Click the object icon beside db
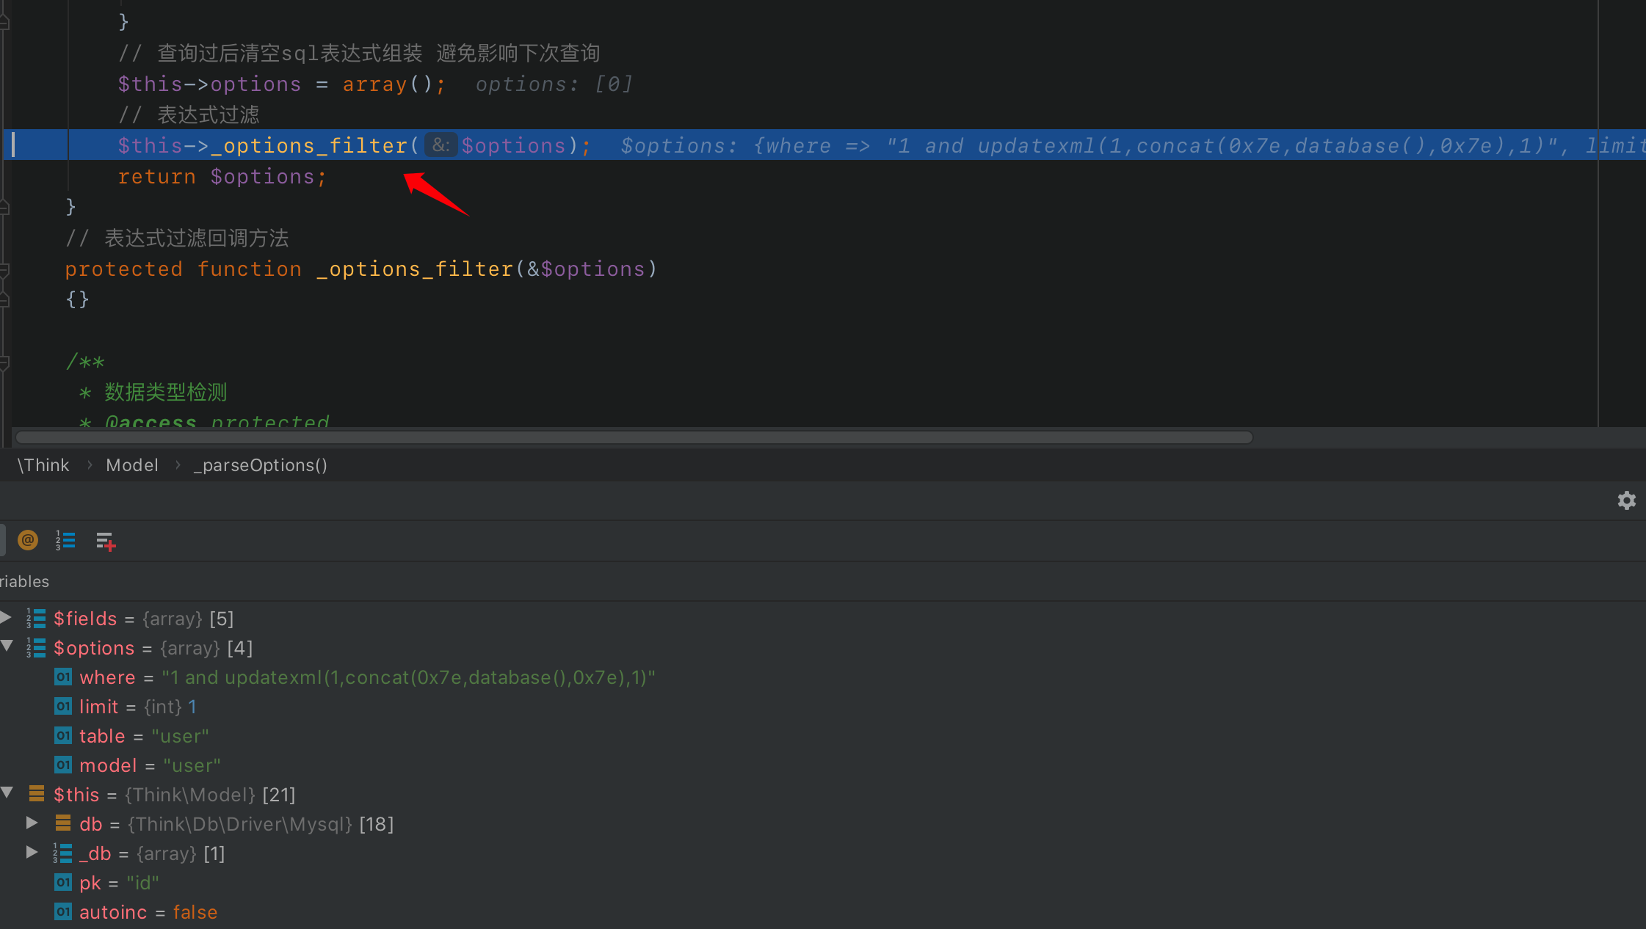 pyautogui.click(x=63, y=823)
